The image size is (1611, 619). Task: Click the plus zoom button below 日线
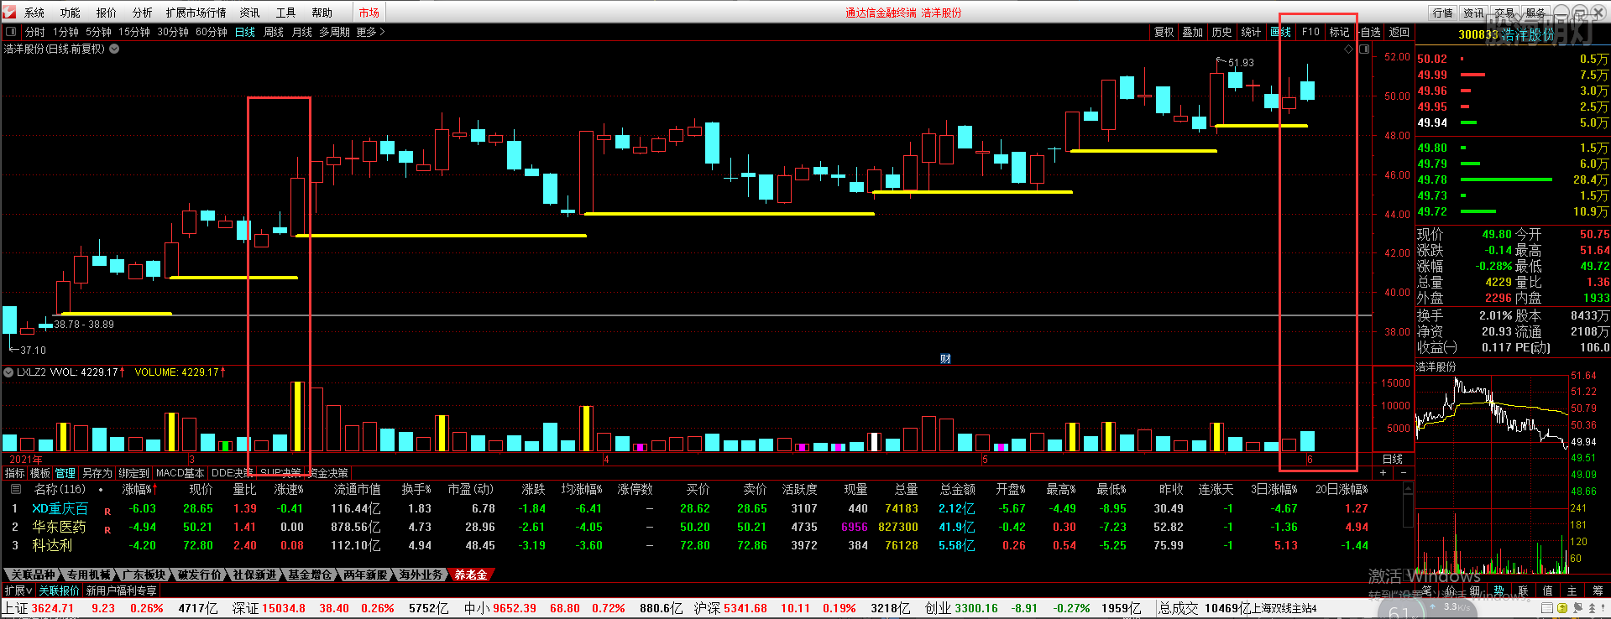point(1383,473)
